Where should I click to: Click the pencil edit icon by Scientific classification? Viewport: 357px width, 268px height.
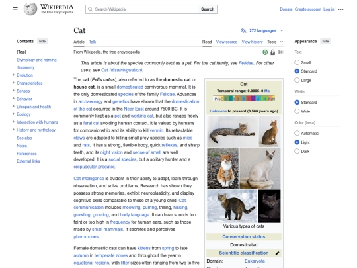pos(277,253)
